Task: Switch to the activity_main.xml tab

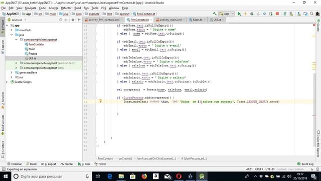Action: [x=170, y=20]
